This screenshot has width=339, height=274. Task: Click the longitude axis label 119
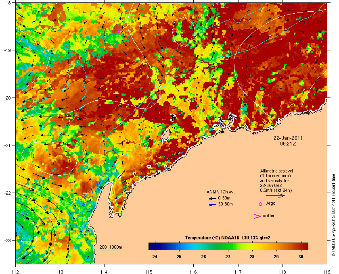[327, 272]
